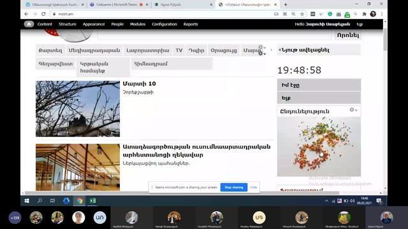Hide the screen sharing notification bar
This screenshot has width=408, height=229.
[x=254, y=187]
